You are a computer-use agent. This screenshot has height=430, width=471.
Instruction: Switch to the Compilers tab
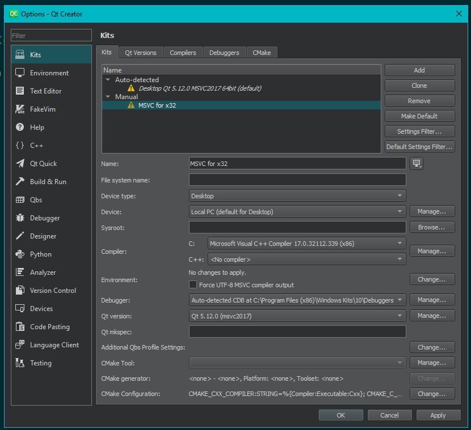point(183,53)
